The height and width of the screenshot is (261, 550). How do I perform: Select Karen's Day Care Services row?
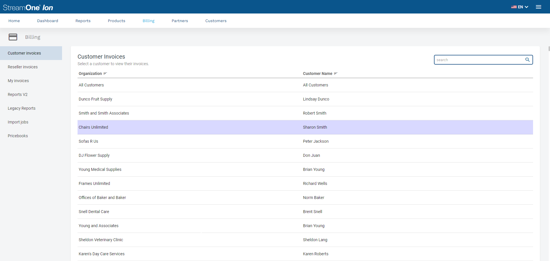pos(305,254)
